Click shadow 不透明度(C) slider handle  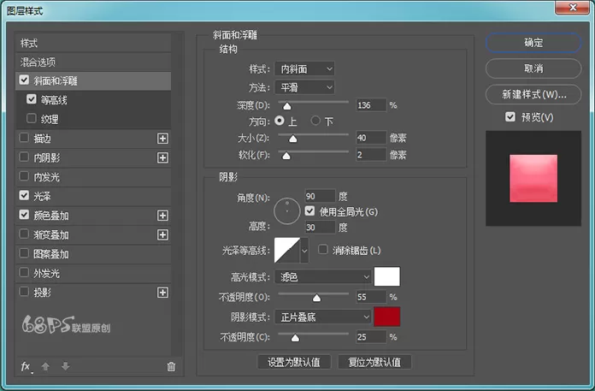coord(295,337)
